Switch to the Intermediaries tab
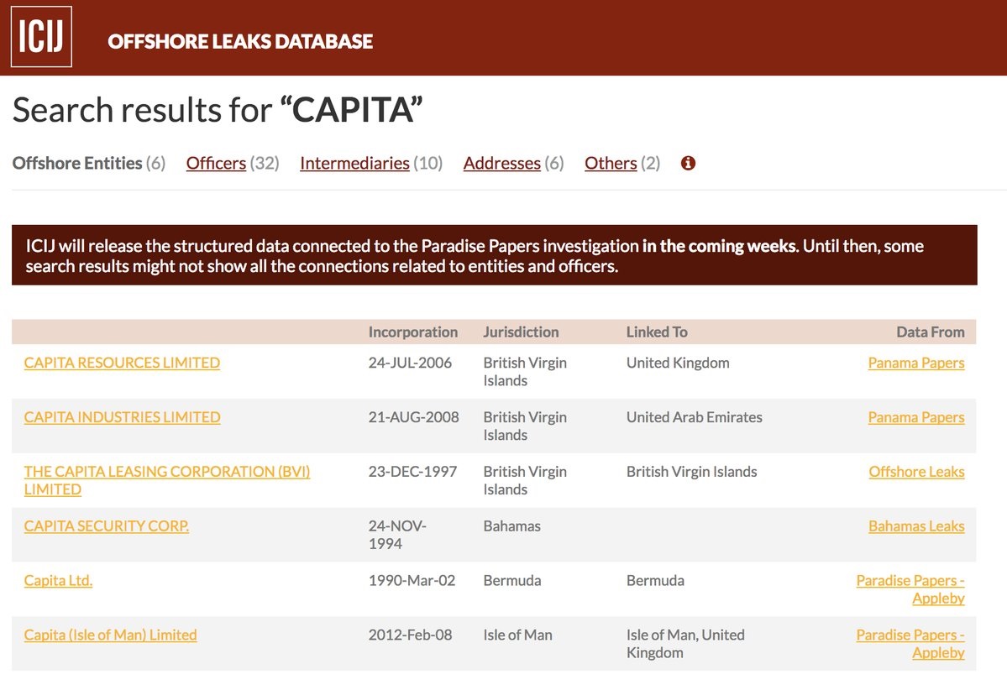This screenshot has width=1007, height=685. (354, 163)
